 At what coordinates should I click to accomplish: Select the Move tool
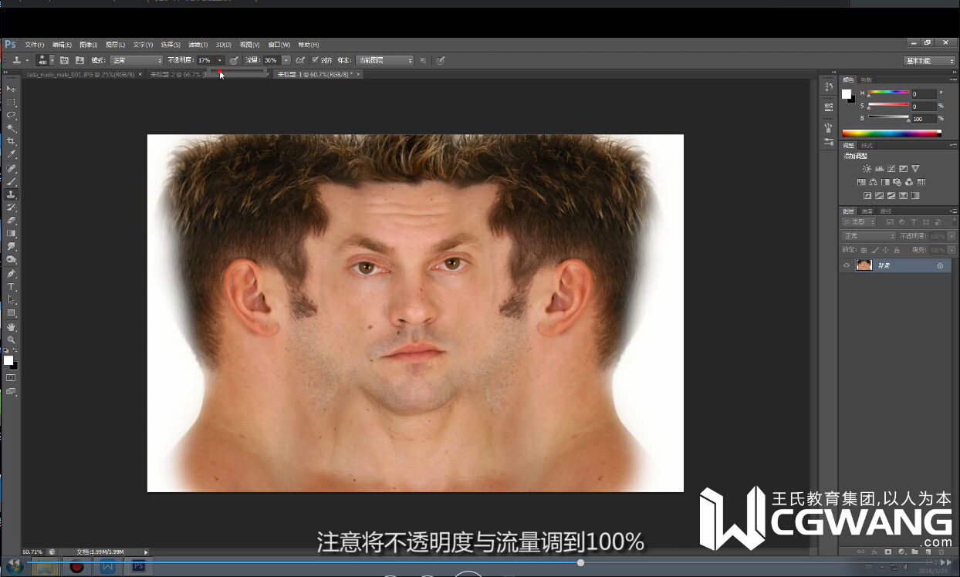11,89
